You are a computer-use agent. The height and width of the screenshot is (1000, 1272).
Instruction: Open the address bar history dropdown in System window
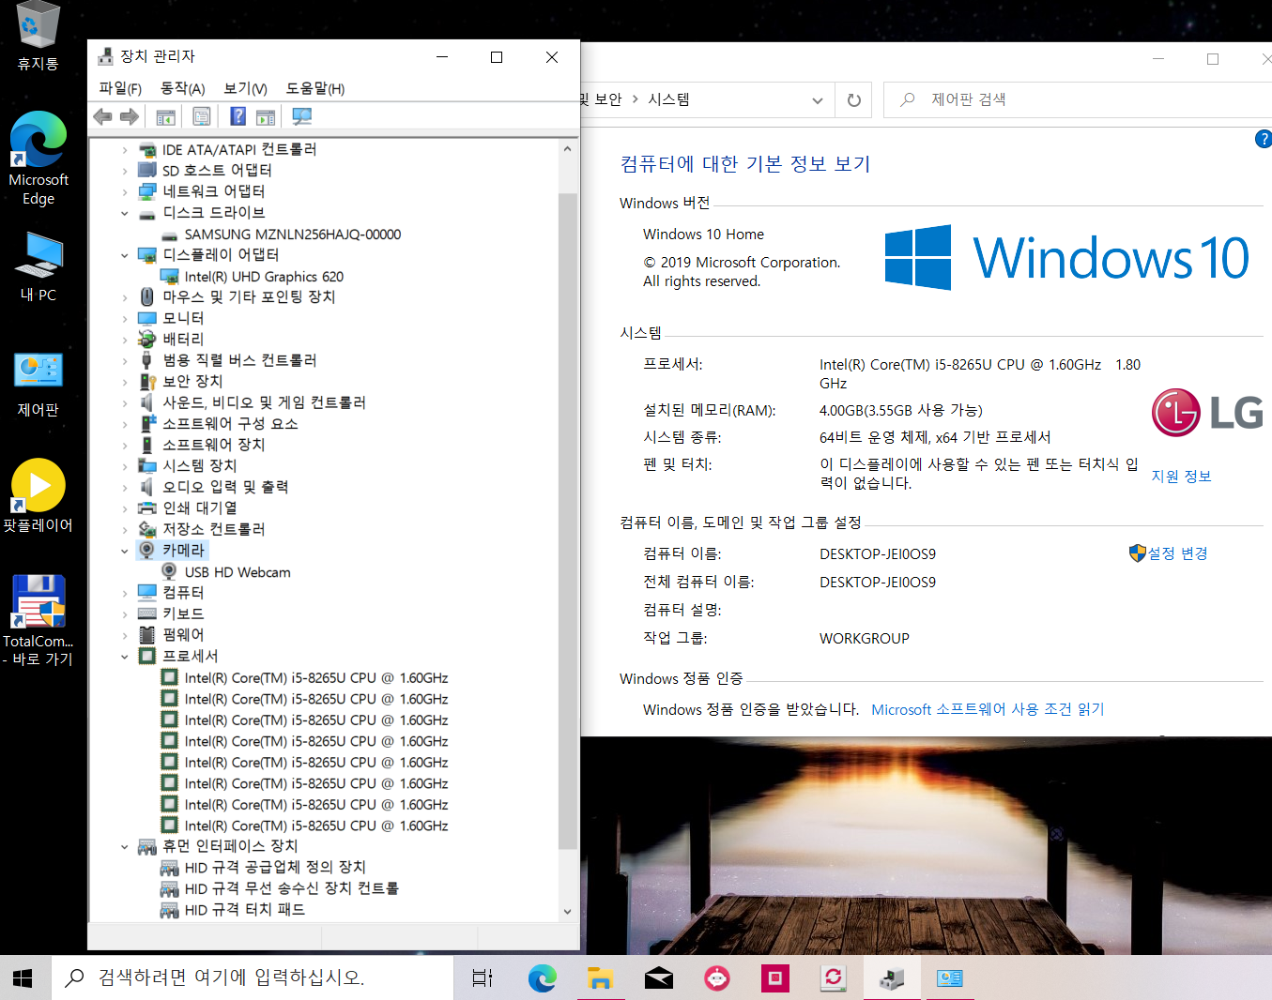[818, 100]
